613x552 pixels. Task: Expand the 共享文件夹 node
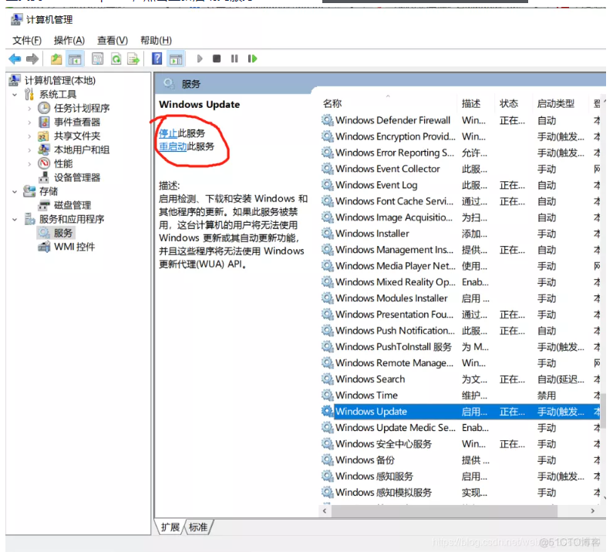(29, 136)
